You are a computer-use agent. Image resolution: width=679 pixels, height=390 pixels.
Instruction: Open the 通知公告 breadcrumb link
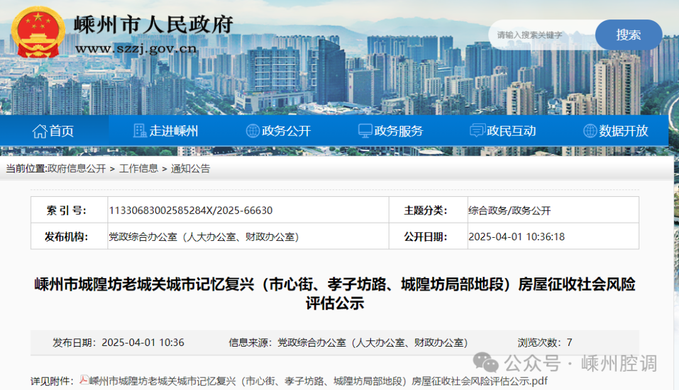point(190,169)
